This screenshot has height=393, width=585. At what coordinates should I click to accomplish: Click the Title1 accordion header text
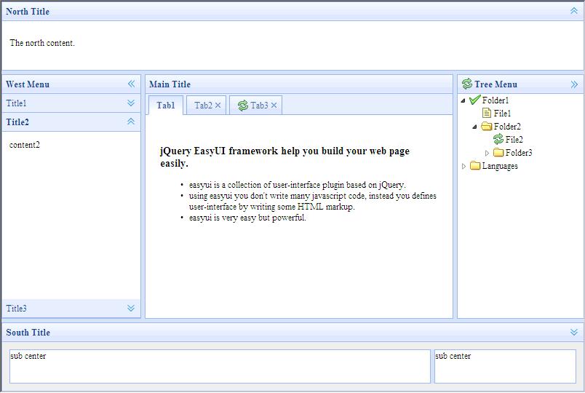click(17, 103)
